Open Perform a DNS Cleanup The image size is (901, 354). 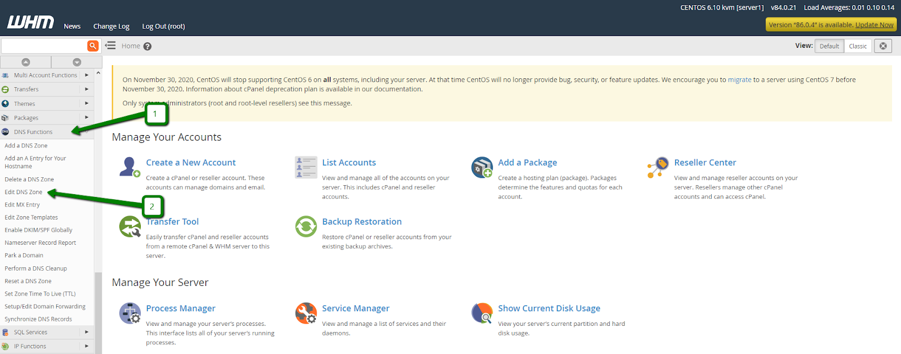pyautogui.click(x=36, y=268)
